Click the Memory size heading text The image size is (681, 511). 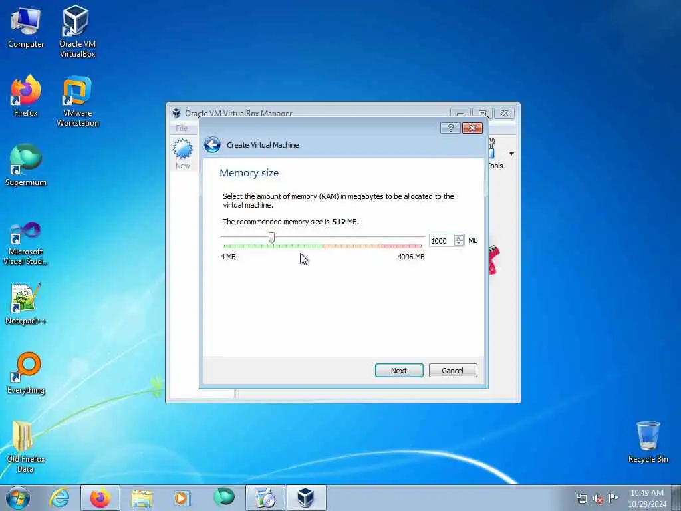249,173
